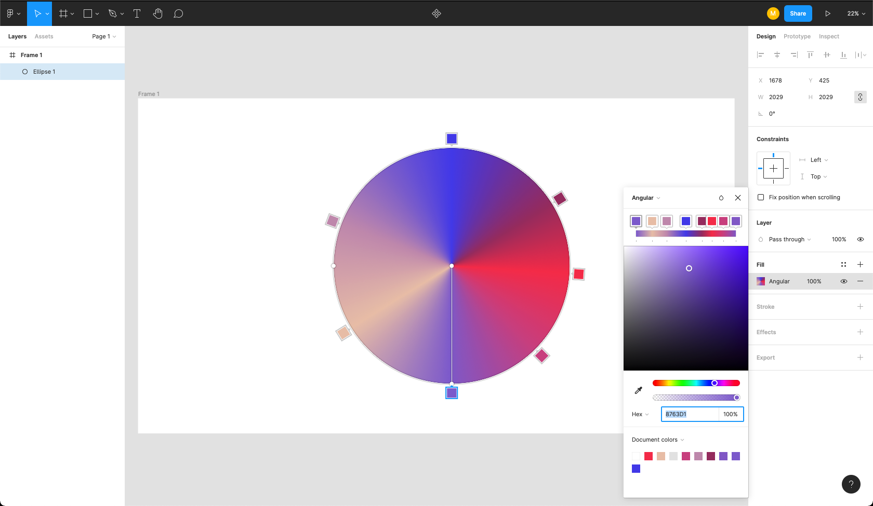Click the eyedropper color picker icon

coord(639,390)
